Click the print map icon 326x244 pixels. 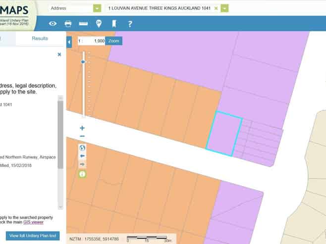(68, 24)
